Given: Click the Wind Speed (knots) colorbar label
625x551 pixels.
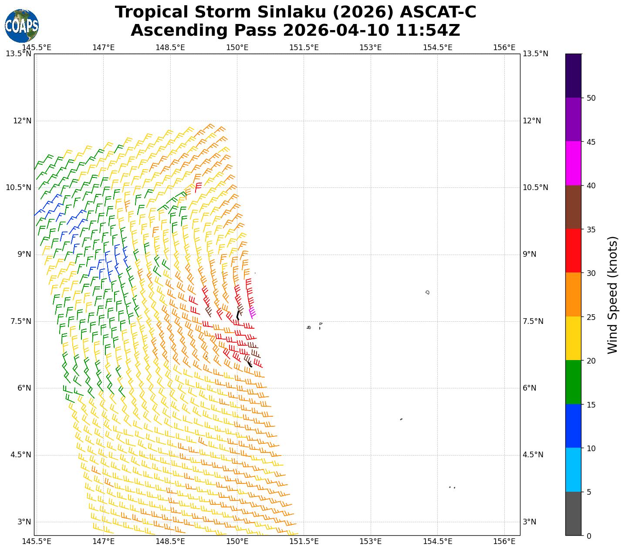Looking at the screenshot, I should pos(612,295).
